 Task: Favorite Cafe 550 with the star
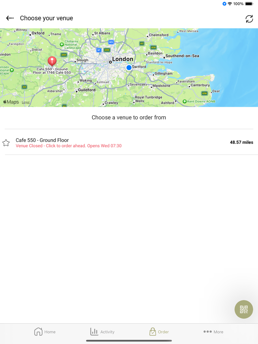click(x=6, y=143)
